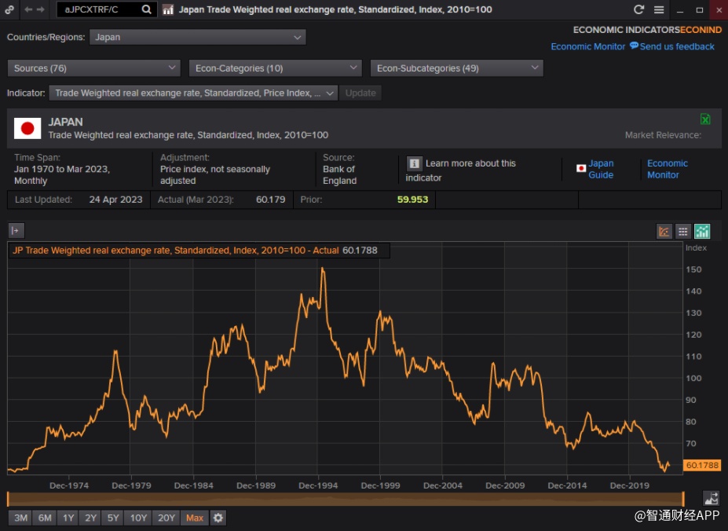Screen dimensions: 728x531
Task: Click the left handle of timeline range slider
Action: [x=8, y=499]
